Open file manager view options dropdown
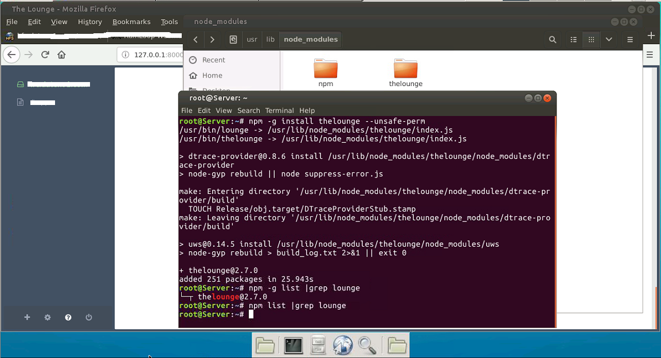Viewport: 661px width, 358px height. coord(609,40)
